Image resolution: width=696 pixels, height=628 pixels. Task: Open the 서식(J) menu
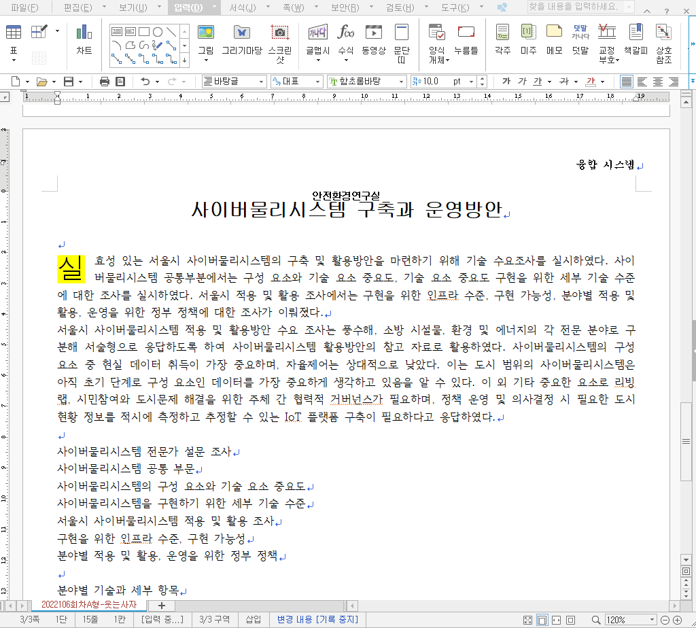click(243, 7)
